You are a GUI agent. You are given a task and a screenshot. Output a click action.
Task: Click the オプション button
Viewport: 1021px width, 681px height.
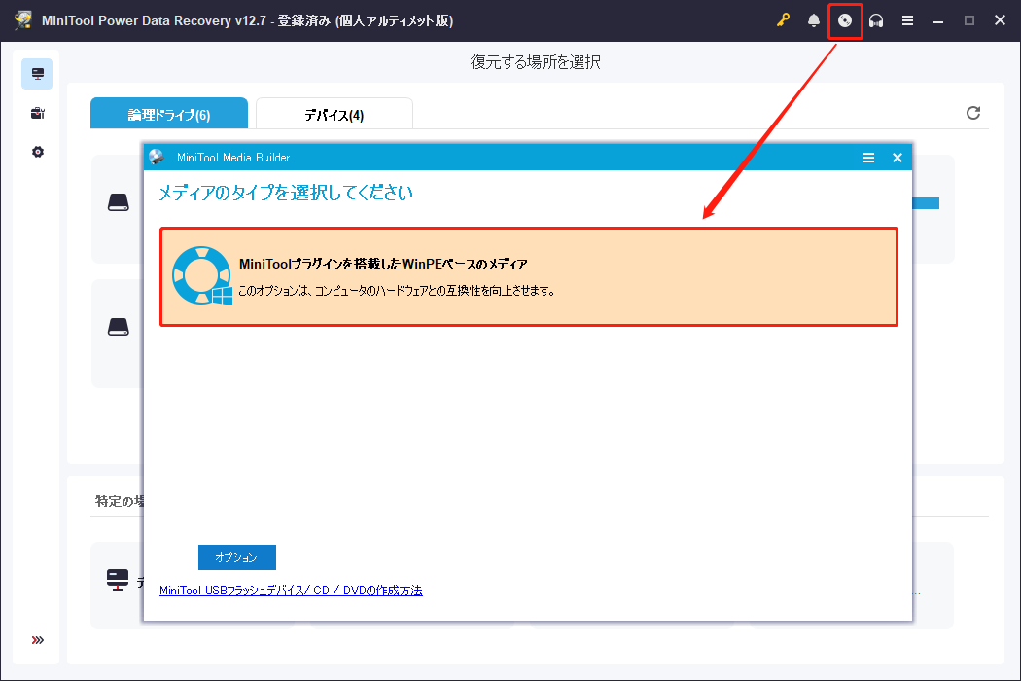(236, 556)
